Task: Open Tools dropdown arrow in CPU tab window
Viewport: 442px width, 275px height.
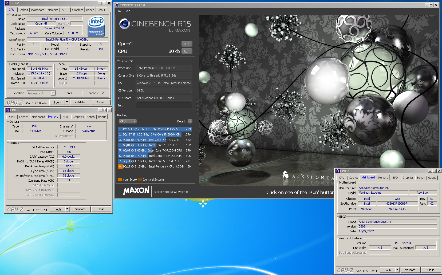Action: 67,102
